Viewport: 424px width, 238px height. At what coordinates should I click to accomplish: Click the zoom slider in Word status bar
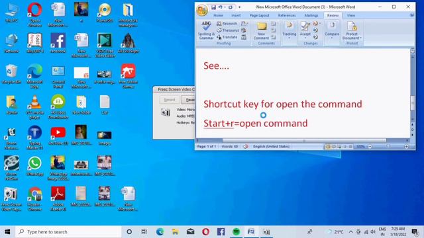(388, 147)
